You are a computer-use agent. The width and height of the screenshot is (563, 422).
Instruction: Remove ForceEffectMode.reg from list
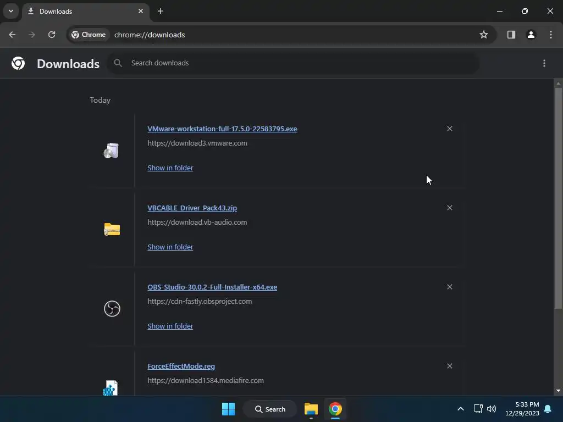click(450, 366)
